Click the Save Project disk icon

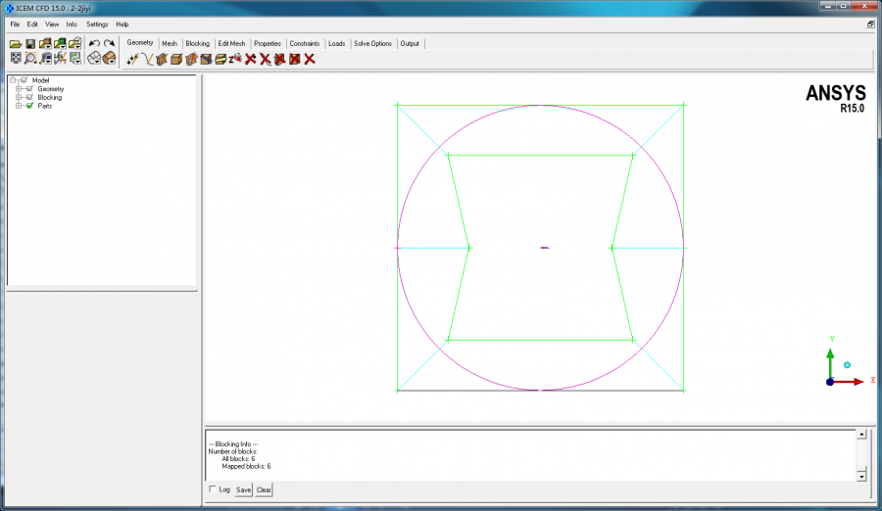pos(30,43)
